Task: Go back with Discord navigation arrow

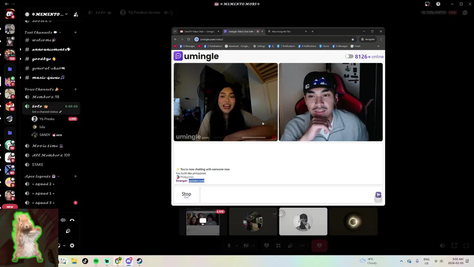Action: pos(7,4)
